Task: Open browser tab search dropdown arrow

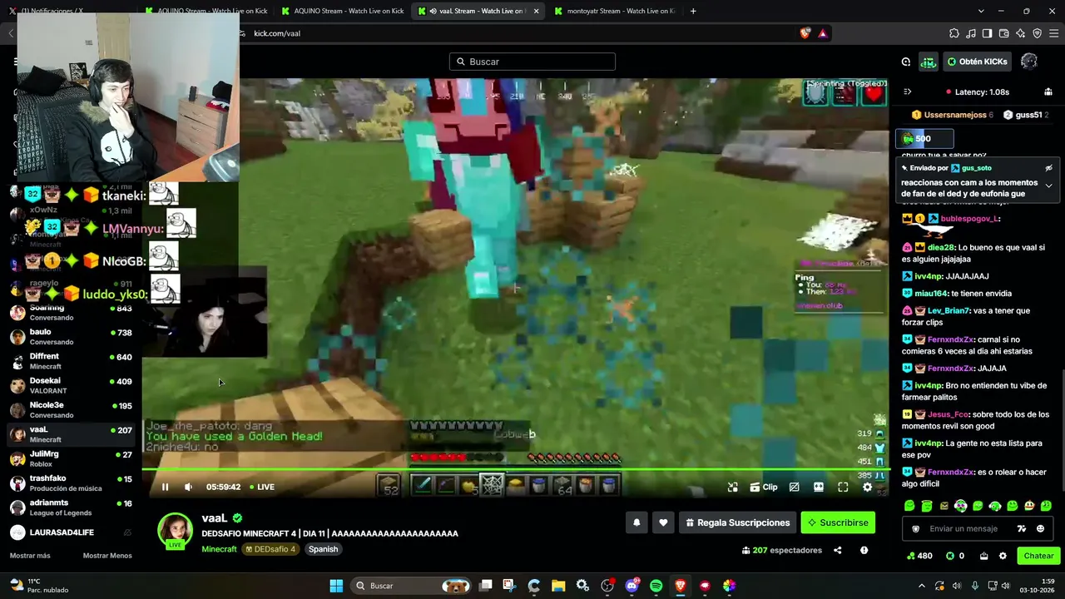Action: coord(981,11)
